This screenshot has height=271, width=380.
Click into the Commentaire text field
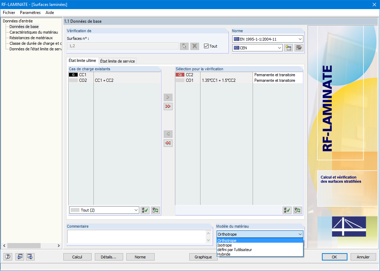pyautogui.click(x=136, y=237)
